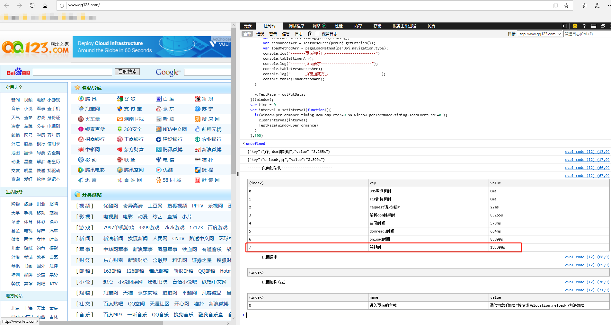This screenshot has width=611, height=325.
Task: Click the console command input prompt
Action: tap(427, 315)
